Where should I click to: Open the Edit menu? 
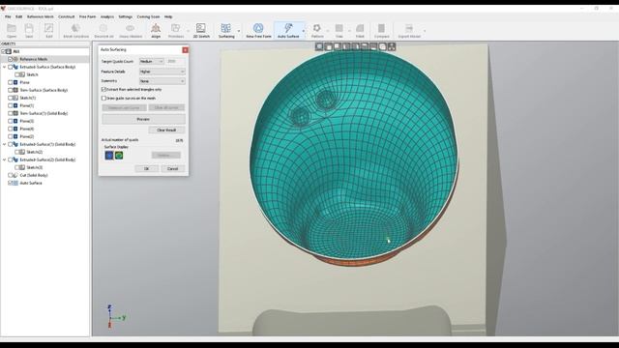click(18, 17)
